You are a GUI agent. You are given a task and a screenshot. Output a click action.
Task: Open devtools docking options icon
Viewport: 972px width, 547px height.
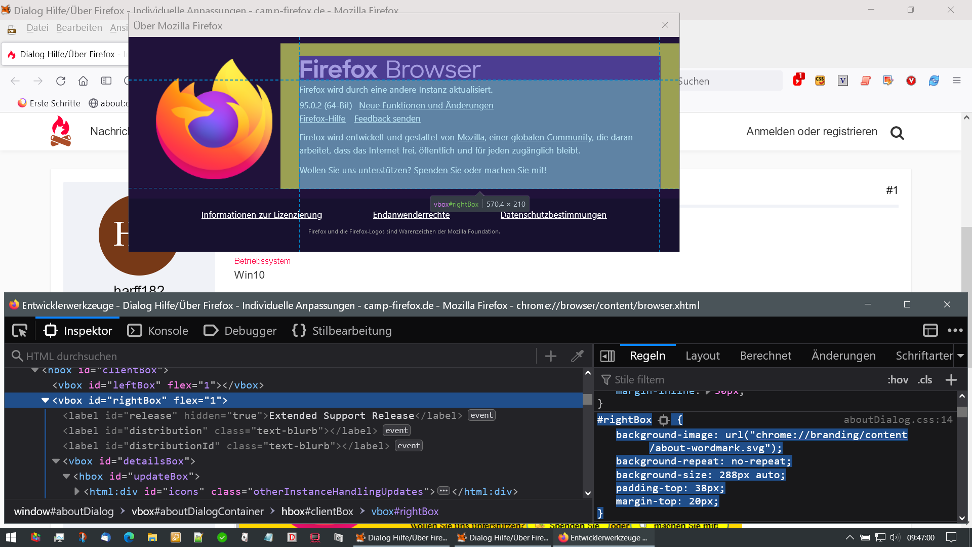pyautogui.click(x=930, y=331)
